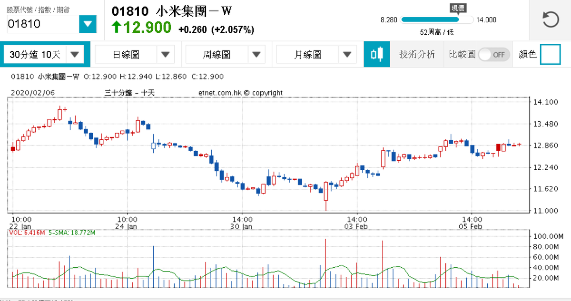Click the +0.260 (+2.057%) change text
571x301 pixels.
(216, 29)
